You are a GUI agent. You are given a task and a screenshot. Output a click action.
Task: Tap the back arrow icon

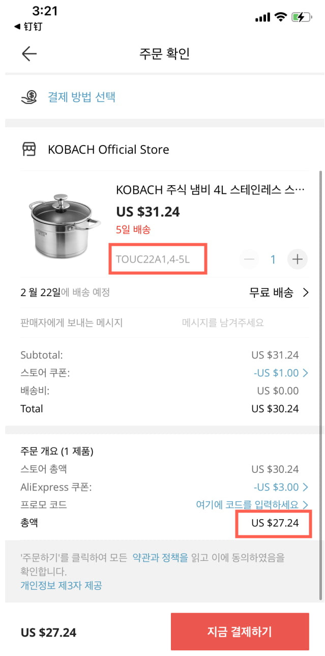pyautogui.click(x=29, y=54)
